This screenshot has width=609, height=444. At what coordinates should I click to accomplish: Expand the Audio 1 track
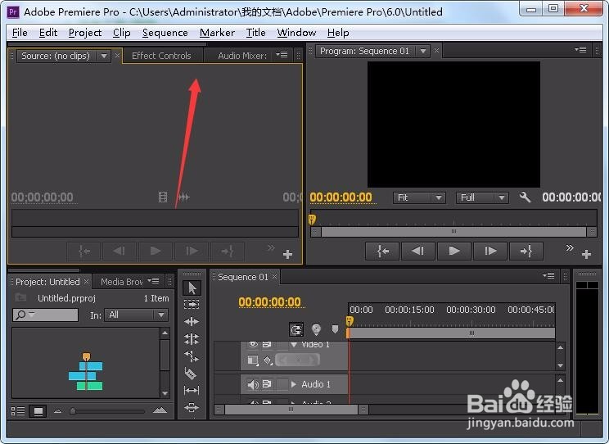coord(294,384)
